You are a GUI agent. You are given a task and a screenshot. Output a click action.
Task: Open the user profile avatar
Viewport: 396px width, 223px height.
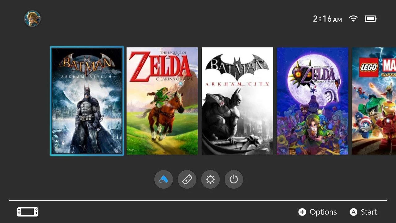(x=32, y=19)
